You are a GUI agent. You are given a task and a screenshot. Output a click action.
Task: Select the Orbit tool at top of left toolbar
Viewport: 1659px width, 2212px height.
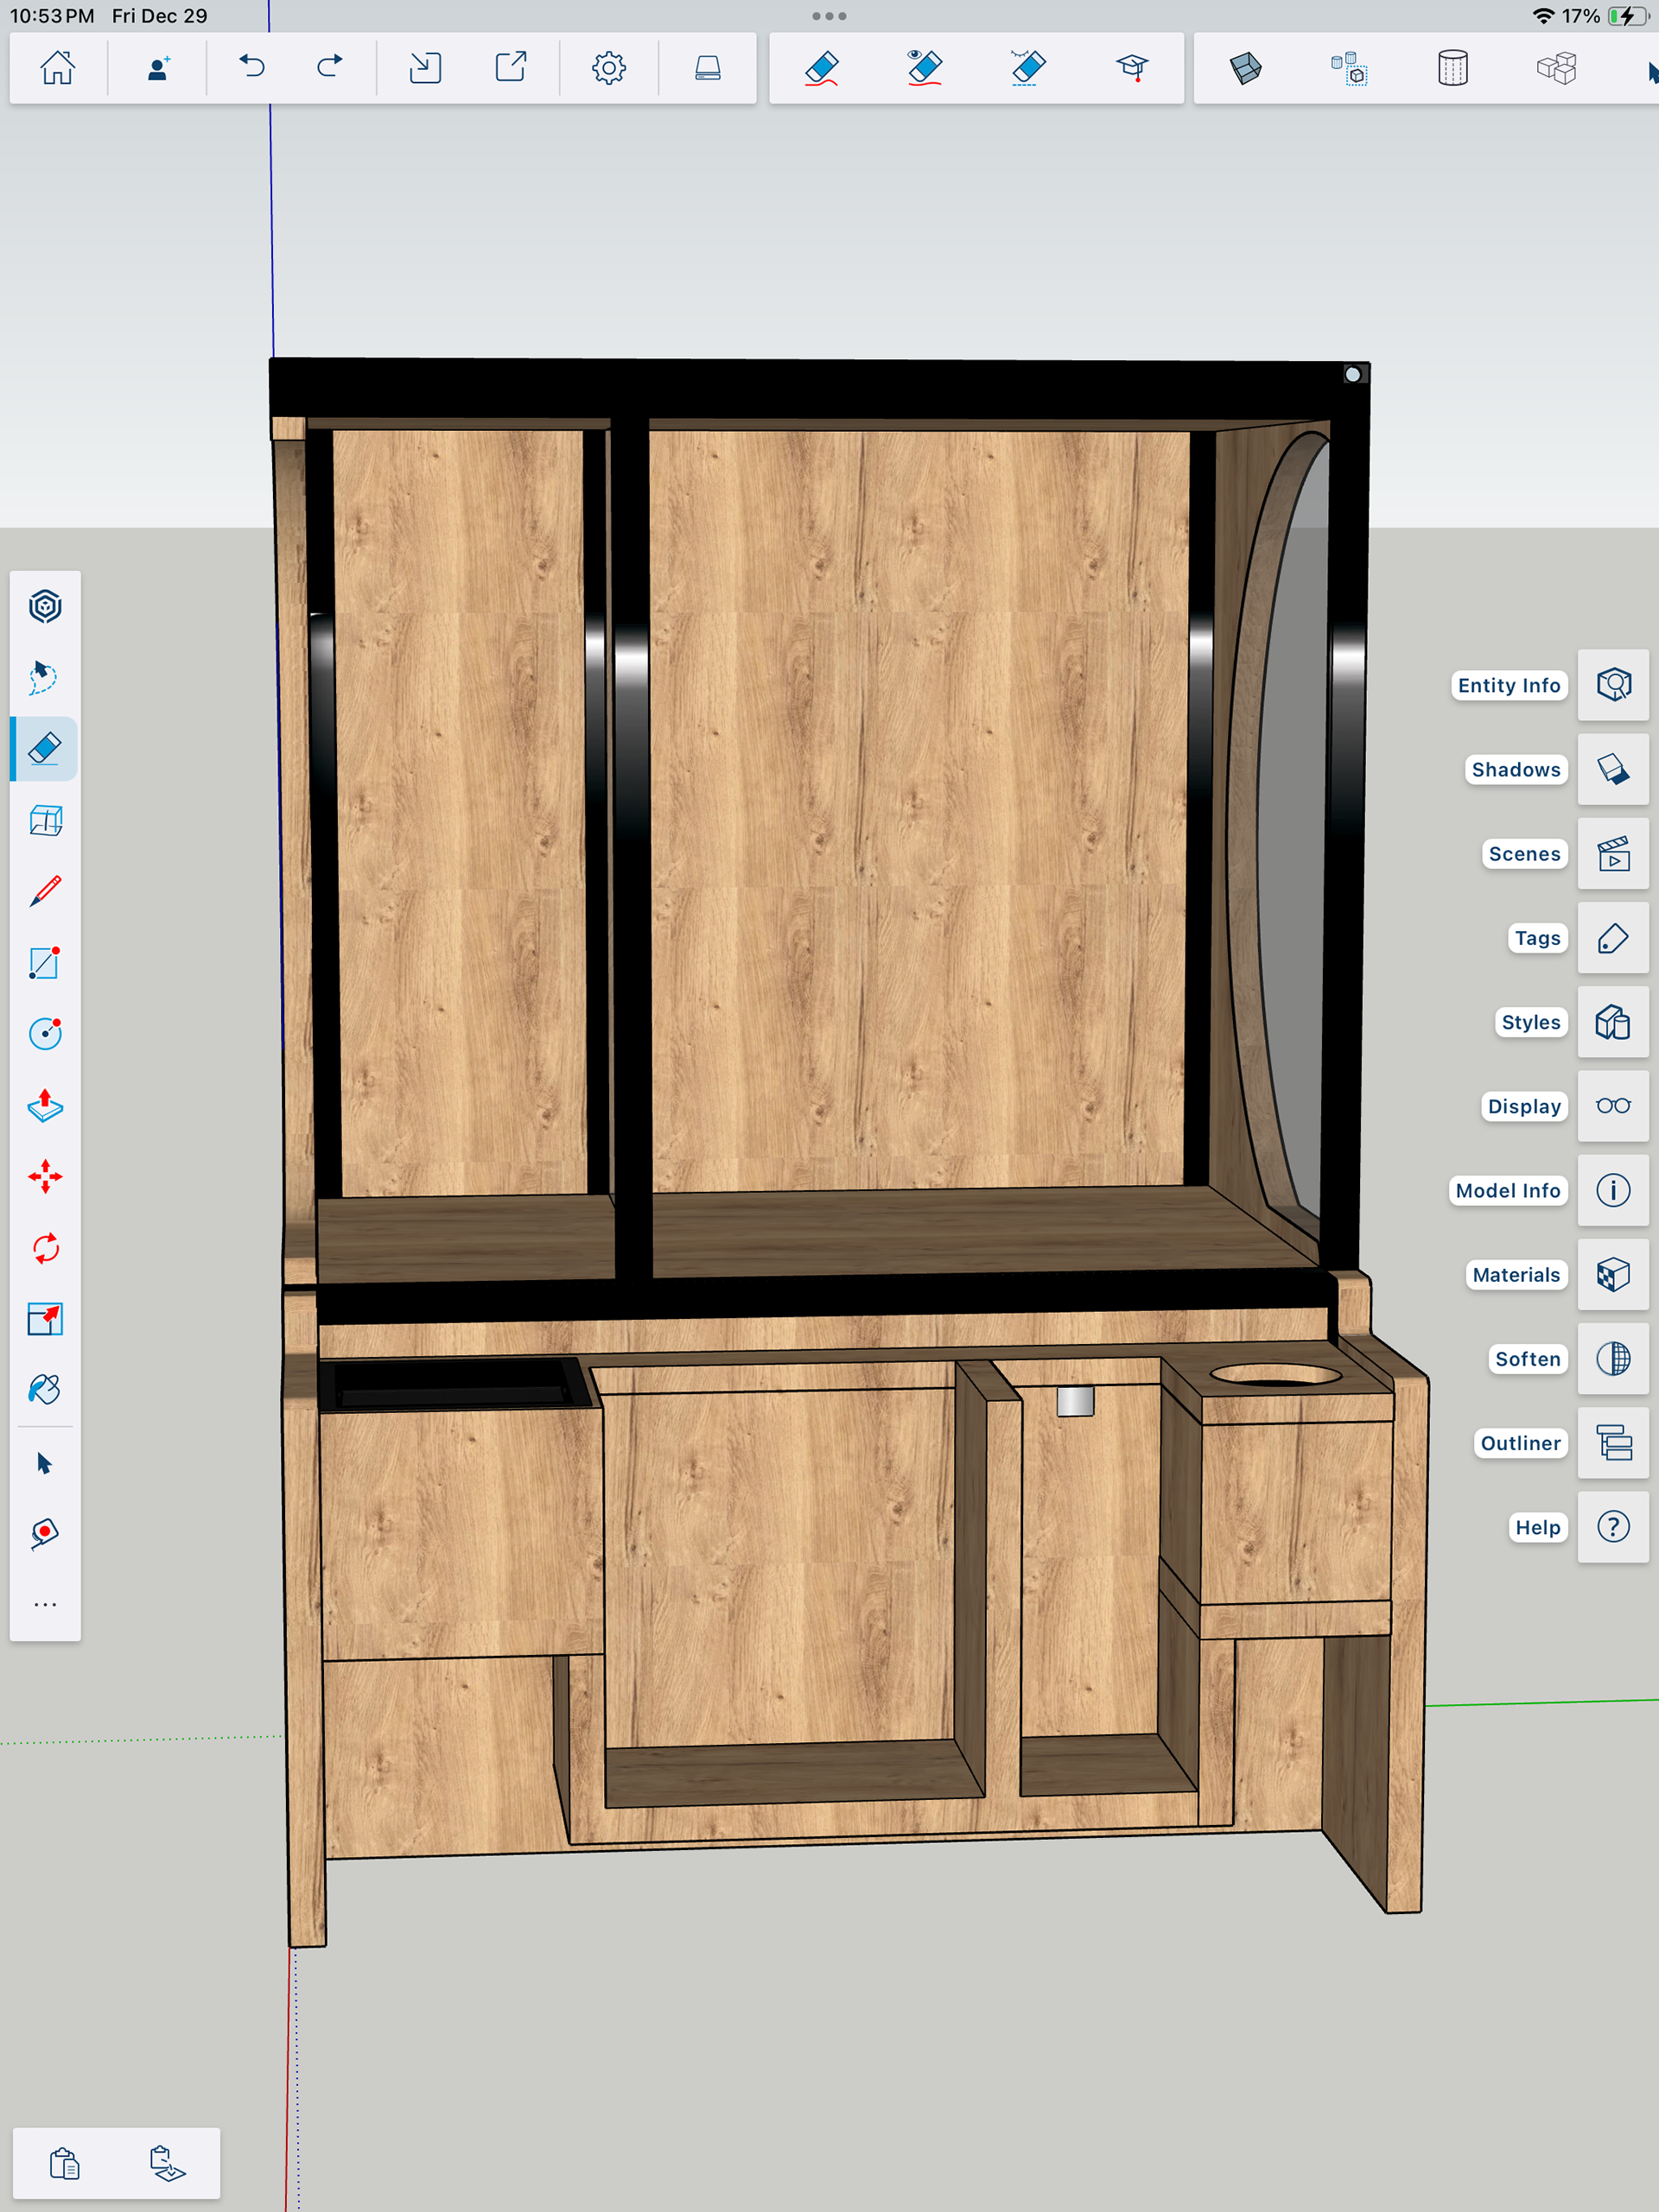point(45,606)
